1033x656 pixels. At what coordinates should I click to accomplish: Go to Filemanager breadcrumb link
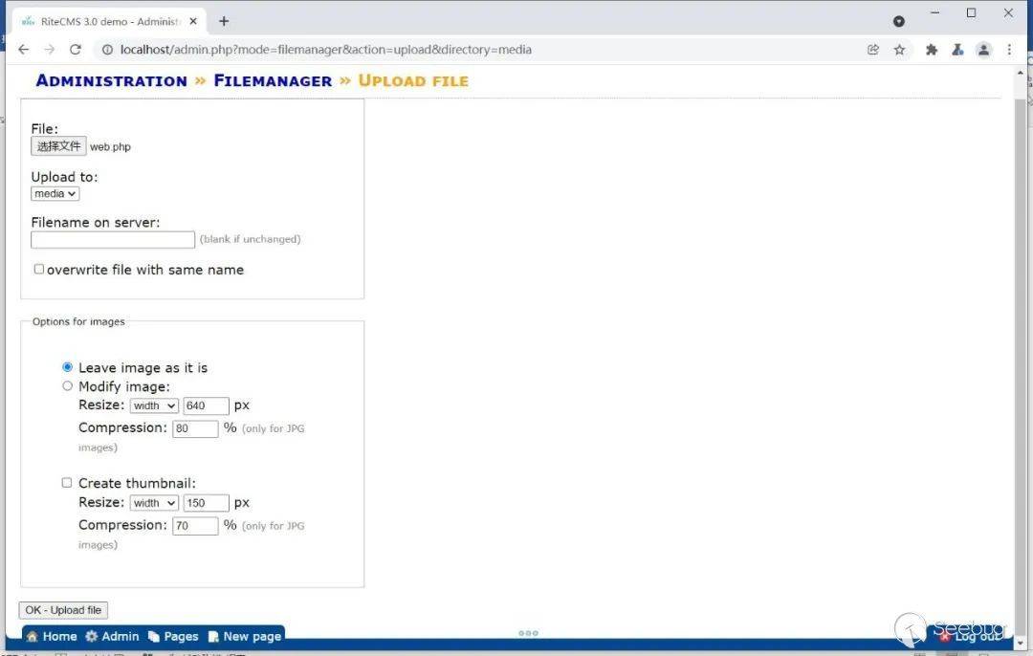[x=273, y=81]
